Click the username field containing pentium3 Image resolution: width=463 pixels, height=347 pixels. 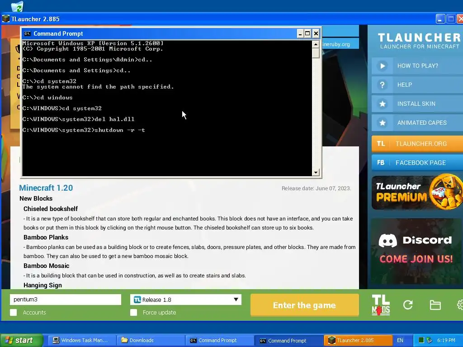[x=66, y=300]
